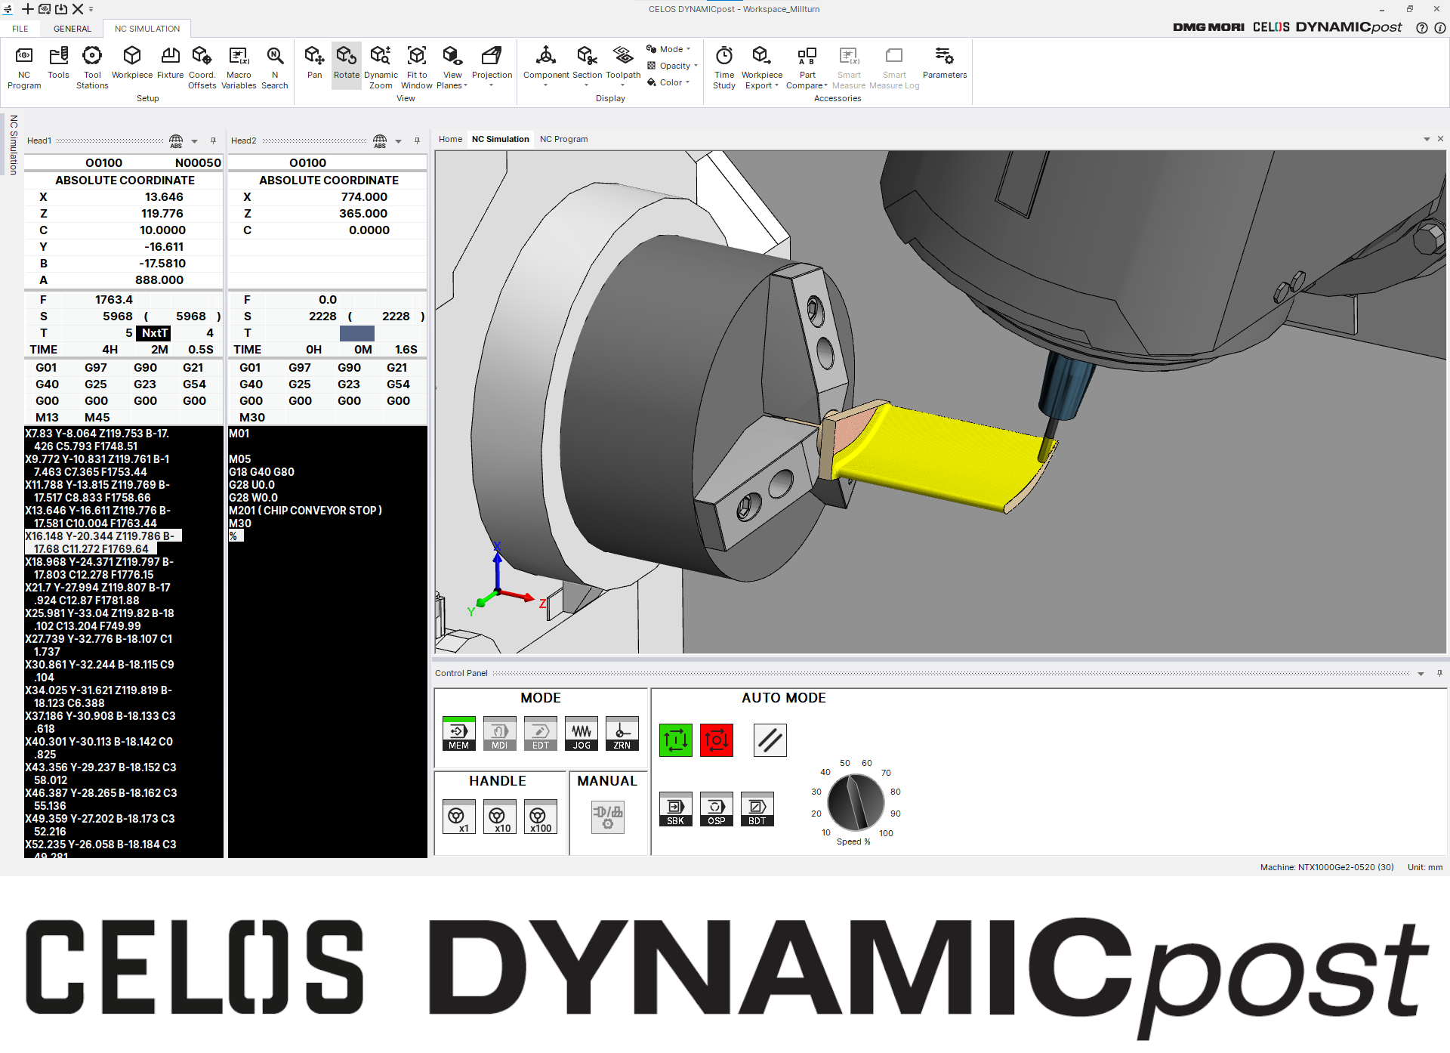Open the Color dropdown
This screenshot has height=1053, width=1450.
[x=669, y=82]
